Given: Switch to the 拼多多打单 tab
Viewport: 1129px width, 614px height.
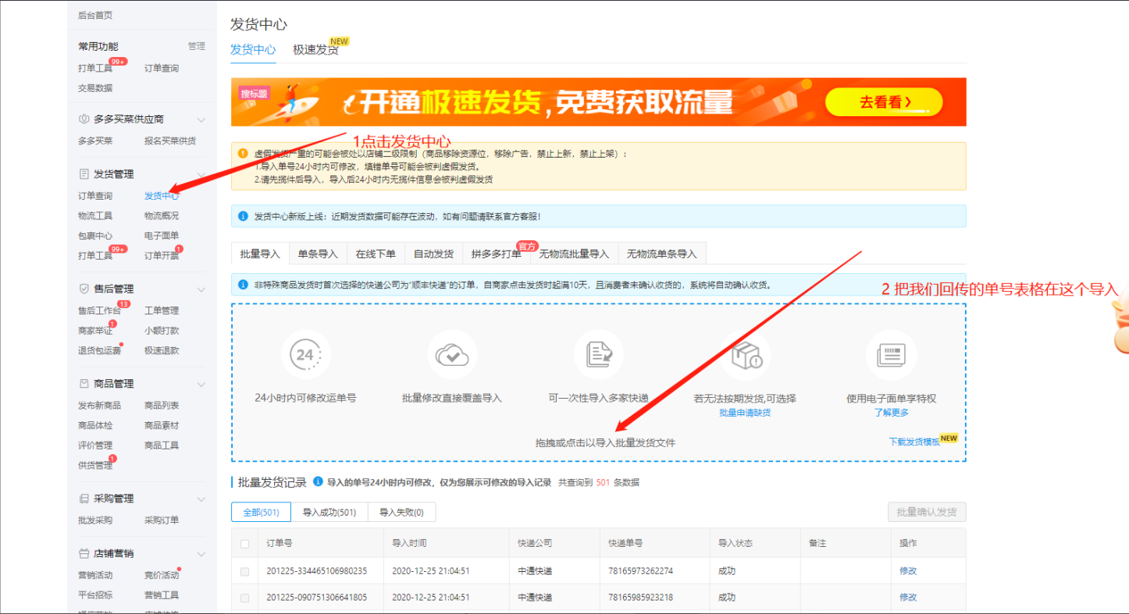Looking at the screenshot, I should 496,254.
